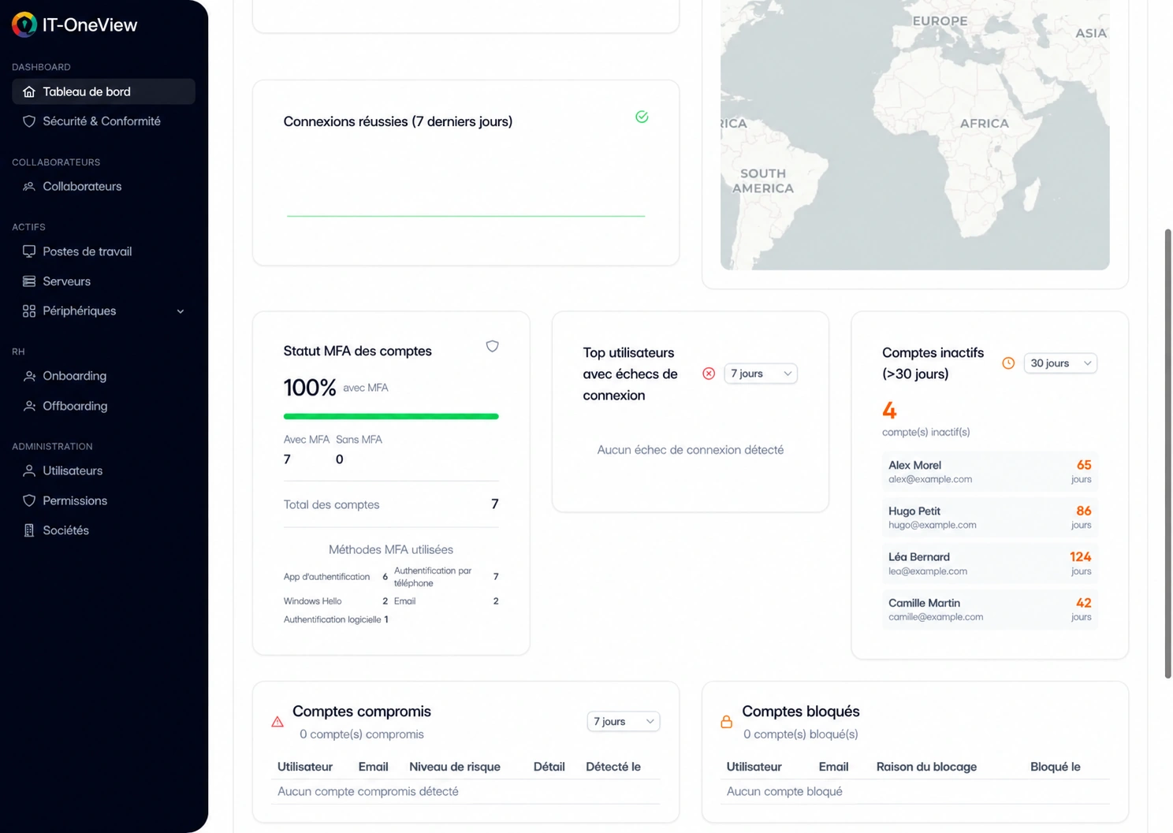Click the grid icon next to Périphériques
Image resolution: width=1173 pixels, height=833 pixels.
click(29, 311)
